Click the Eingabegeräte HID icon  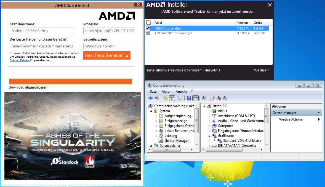(214, 131)
